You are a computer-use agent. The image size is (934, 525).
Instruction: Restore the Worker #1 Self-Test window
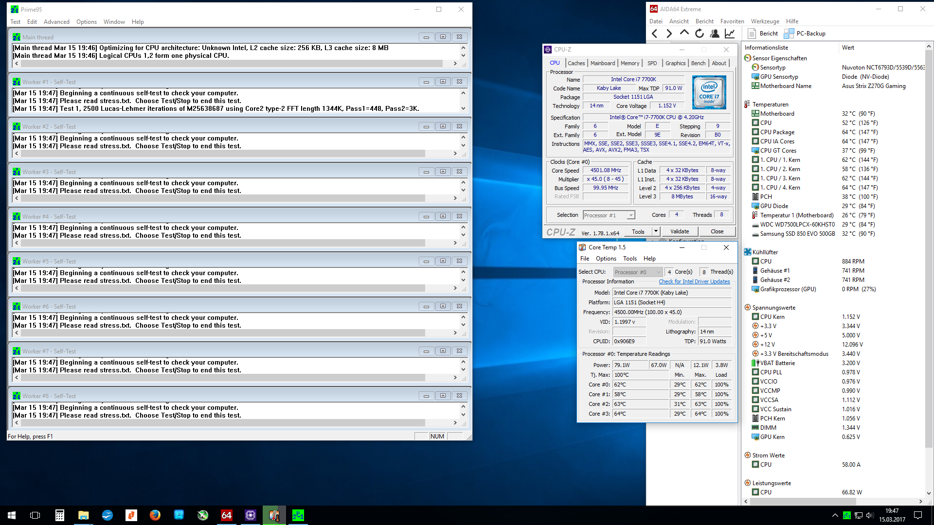tap(443, 82)
